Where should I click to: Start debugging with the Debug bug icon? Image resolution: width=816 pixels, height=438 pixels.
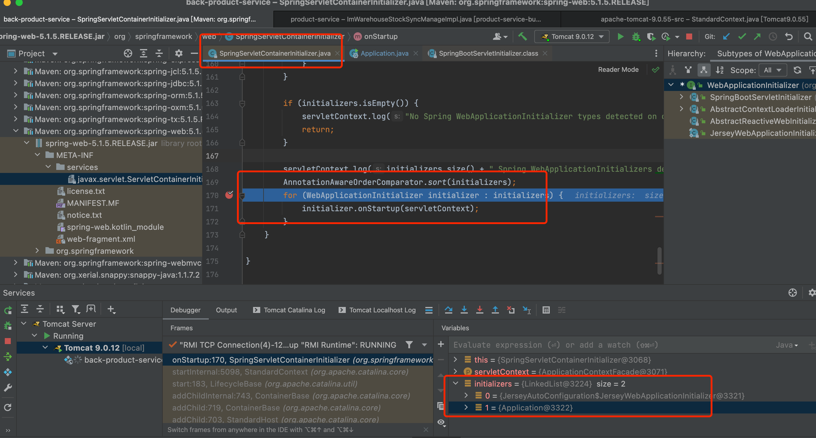[636, 36]
